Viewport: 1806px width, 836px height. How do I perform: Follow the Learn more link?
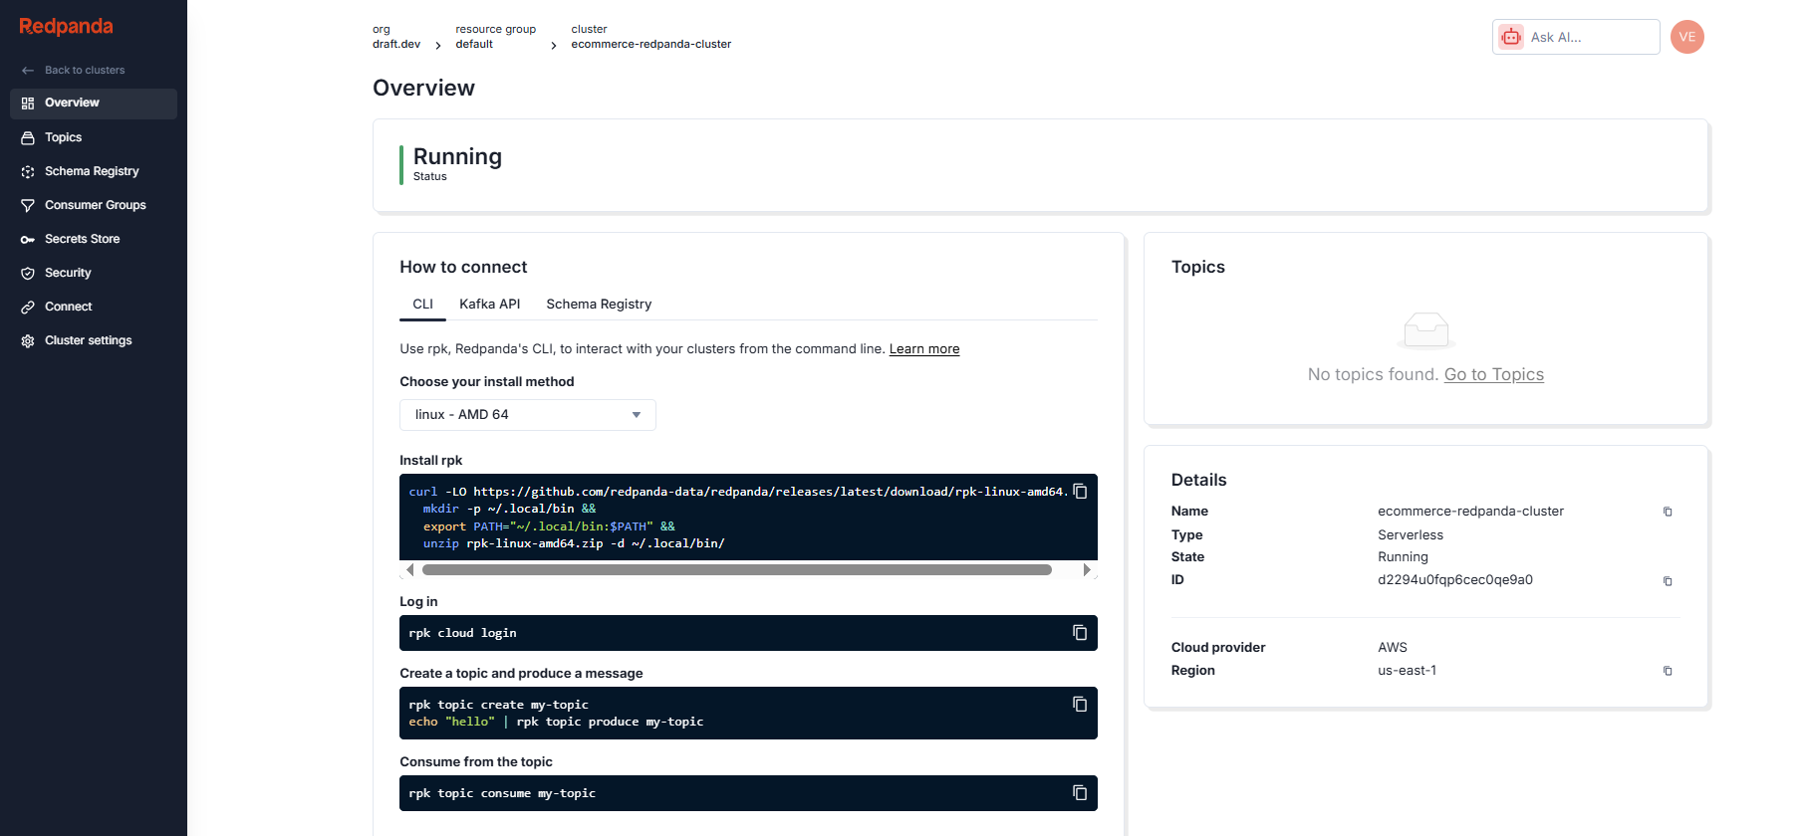[924, 349]
